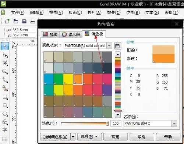
Task: Switch to the 模型 tab
Action: point(50,34)
